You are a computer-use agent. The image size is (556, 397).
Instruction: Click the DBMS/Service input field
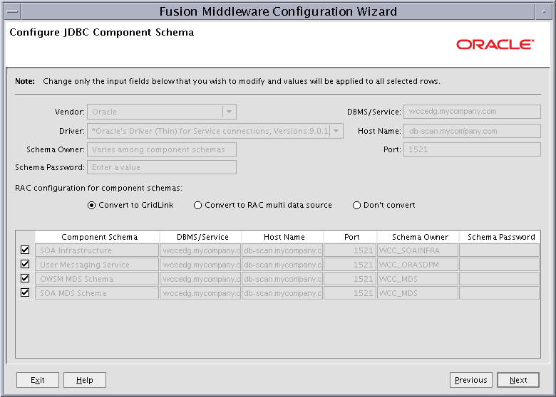click(x=473, y=112)
